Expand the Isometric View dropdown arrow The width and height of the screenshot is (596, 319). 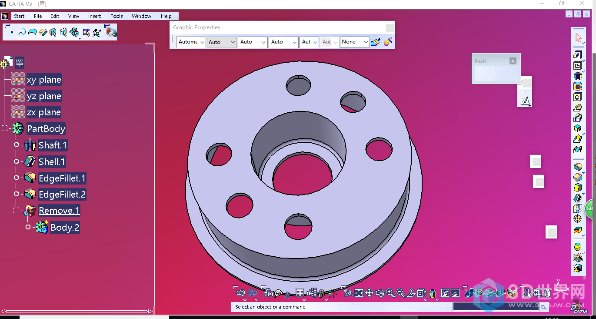pos(426,300)
